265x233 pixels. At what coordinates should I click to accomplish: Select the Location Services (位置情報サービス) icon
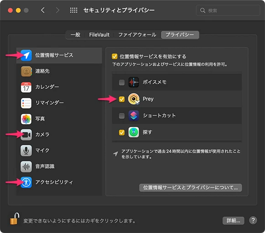(x=26, y=55)
